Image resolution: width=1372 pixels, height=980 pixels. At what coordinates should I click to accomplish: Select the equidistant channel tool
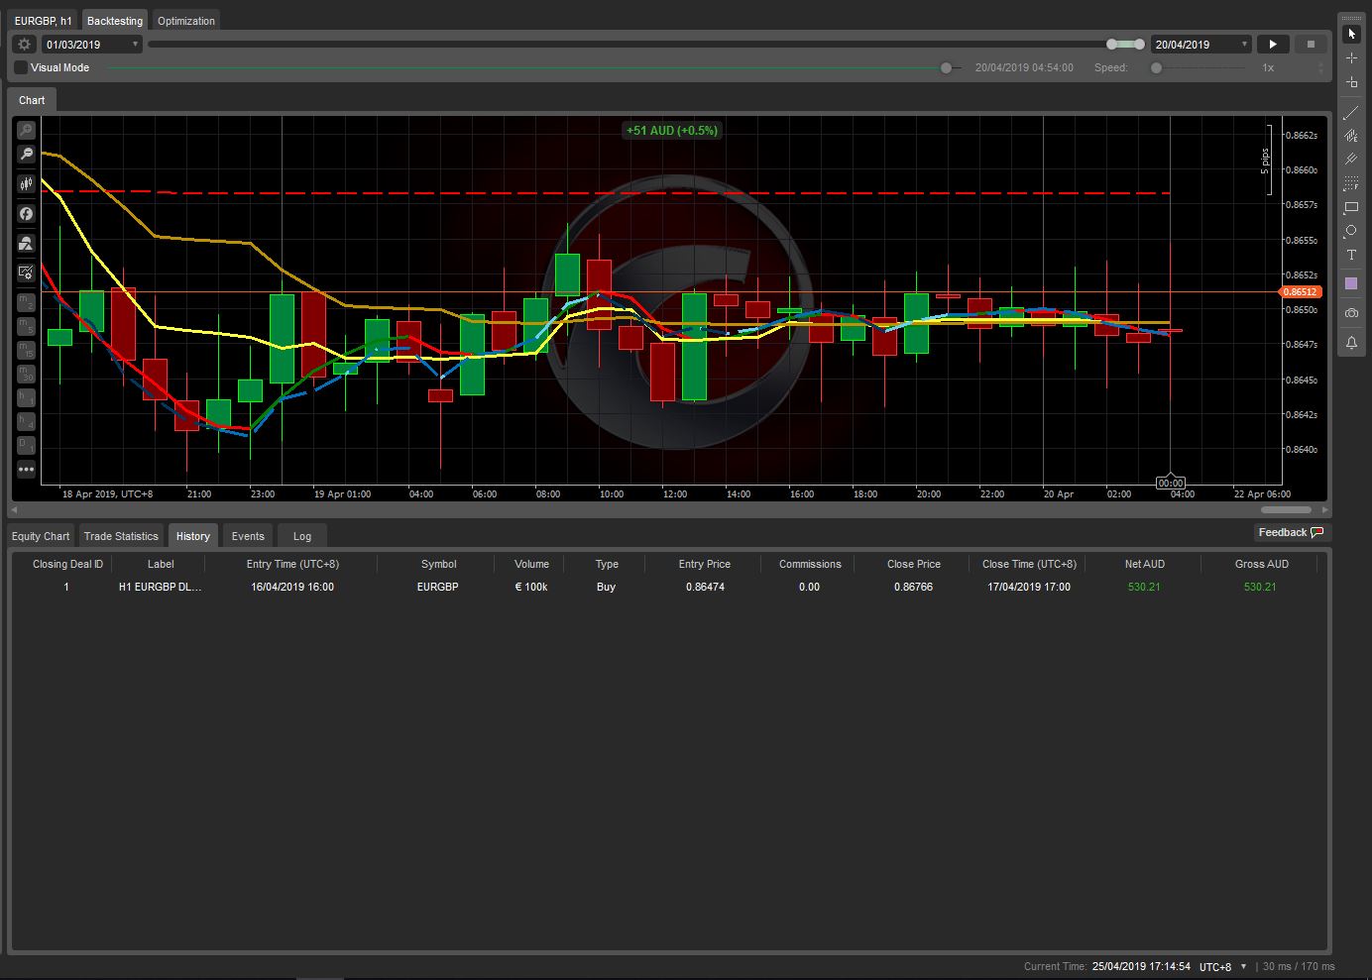click(x=1351, y=136)
